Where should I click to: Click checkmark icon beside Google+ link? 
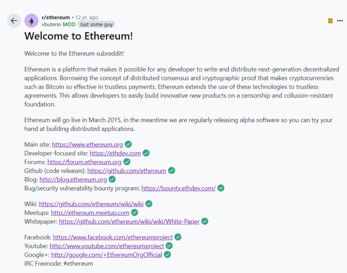click(168, 255)
